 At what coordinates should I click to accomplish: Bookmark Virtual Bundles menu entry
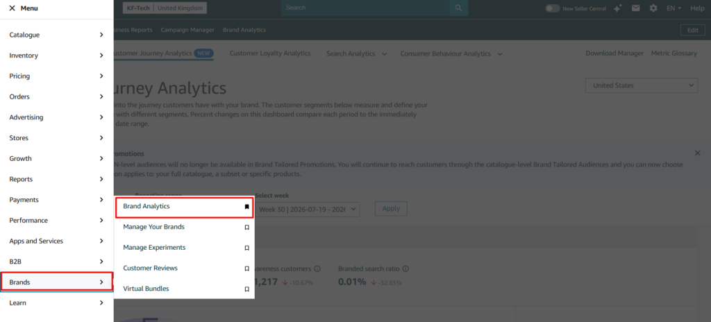tap(246, 289)
